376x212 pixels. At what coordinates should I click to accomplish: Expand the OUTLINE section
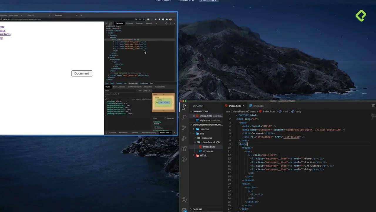(x=197, y=209)
